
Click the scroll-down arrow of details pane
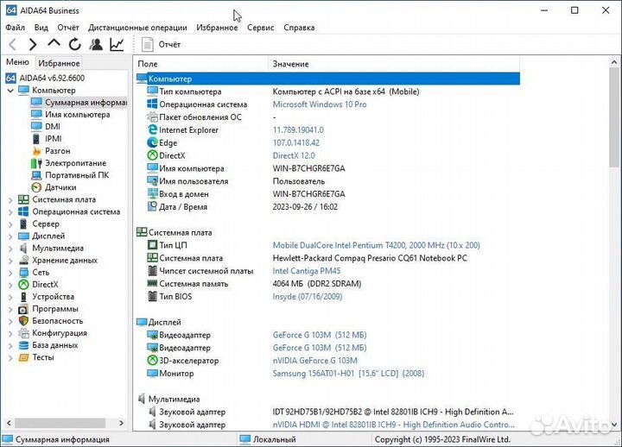[x=614, y=425]
